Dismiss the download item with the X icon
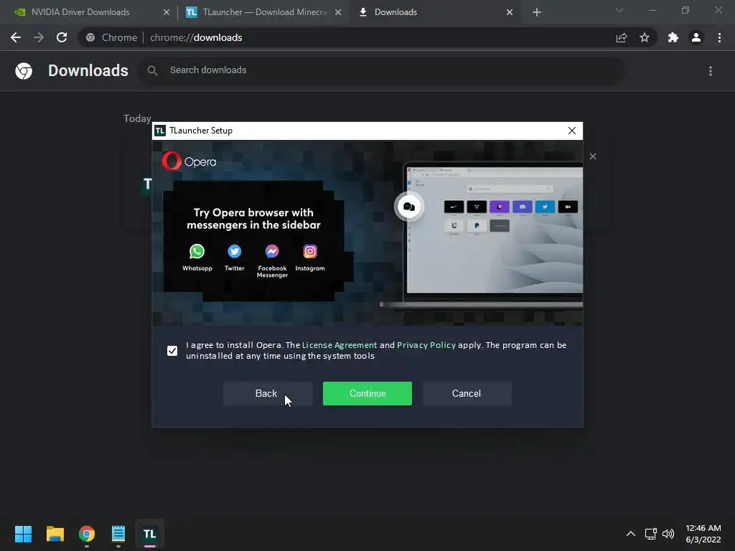 point(592,156)
